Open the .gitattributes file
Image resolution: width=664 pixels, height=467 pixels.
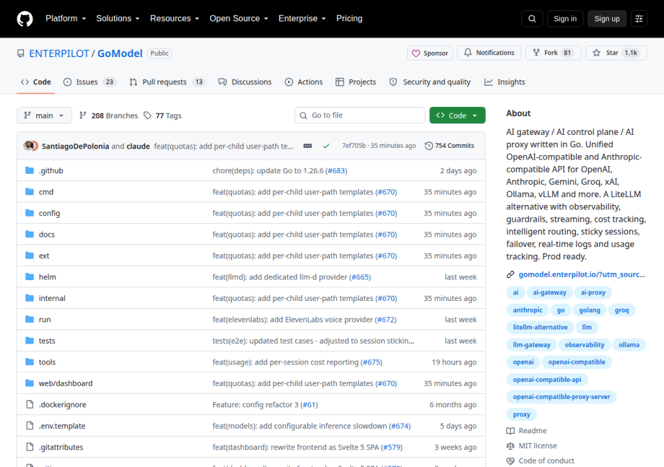pos(61,447)
